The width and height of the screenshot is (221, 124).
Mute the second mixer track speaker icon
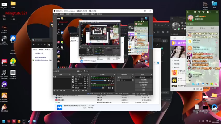[109, 88]
